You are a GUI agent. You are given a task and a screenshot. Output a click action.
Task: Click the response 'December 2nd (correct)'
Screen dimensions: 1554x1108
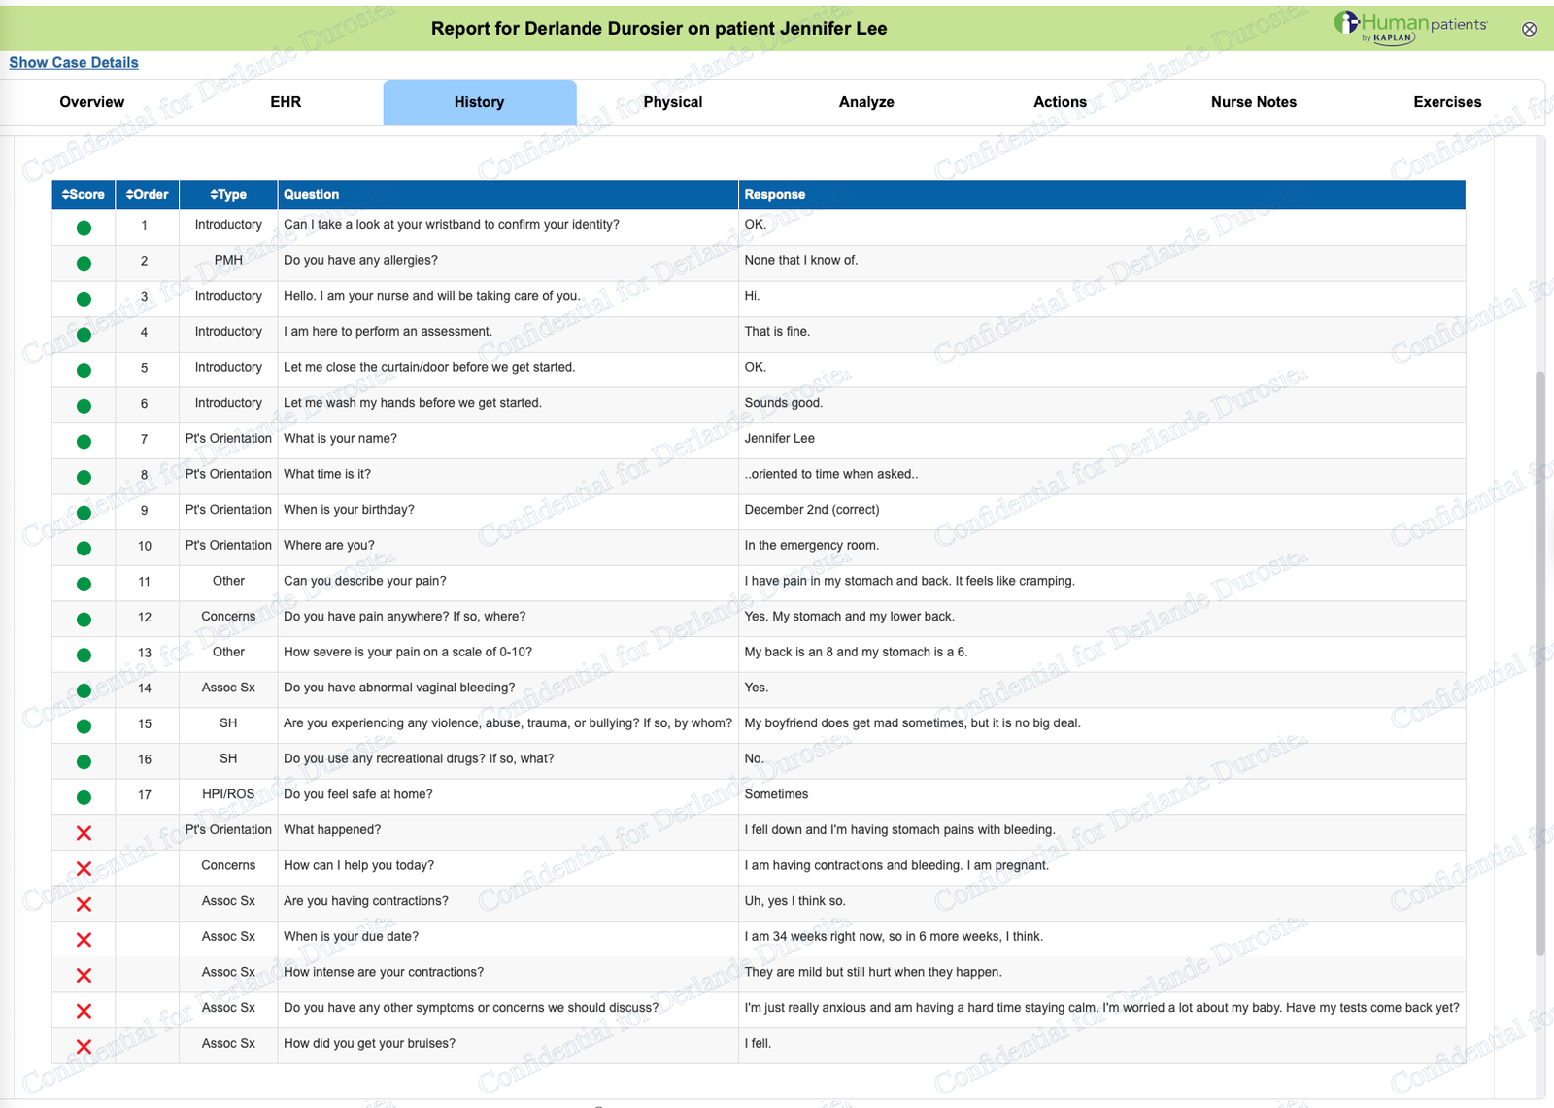pyautogui.click(x=812, y=510)
